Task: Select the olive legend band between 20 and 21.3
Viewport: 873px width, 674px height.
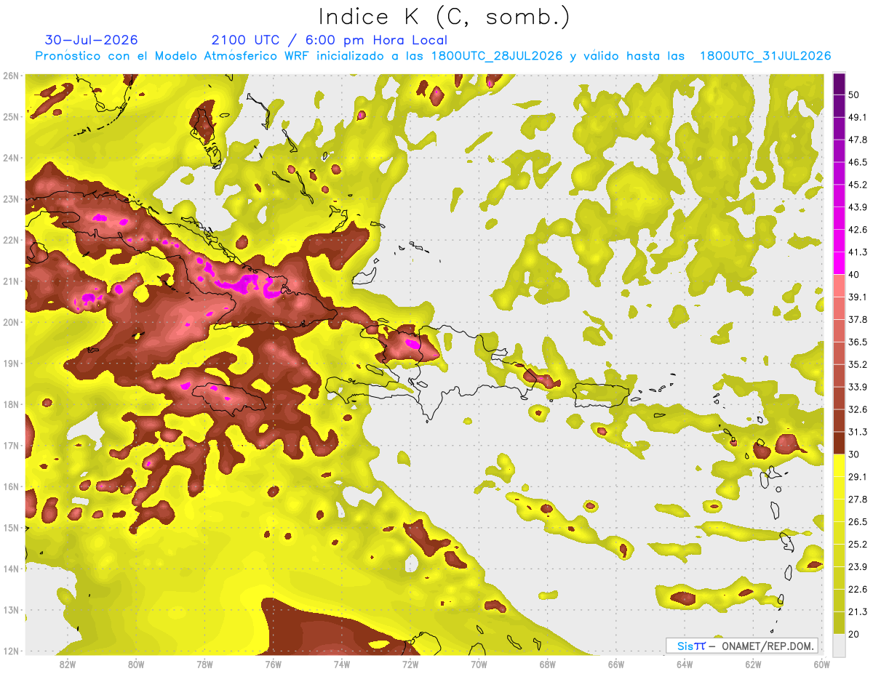Action: tap(839, 622)
